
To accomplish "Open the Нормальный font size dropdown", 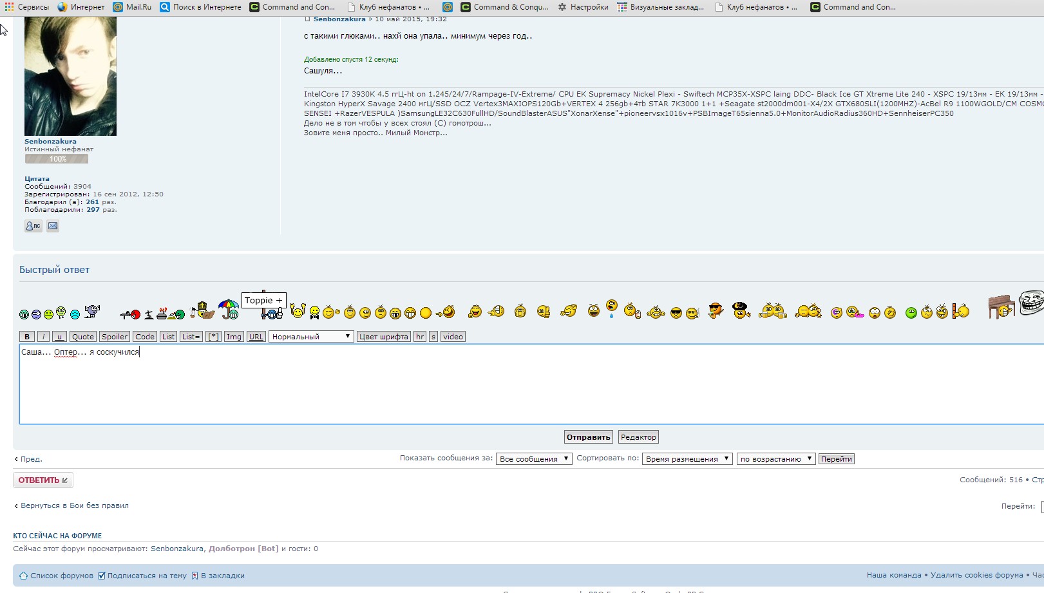I will tap(311, 337).
